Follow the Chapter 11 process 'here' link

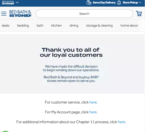pos(122,122)
